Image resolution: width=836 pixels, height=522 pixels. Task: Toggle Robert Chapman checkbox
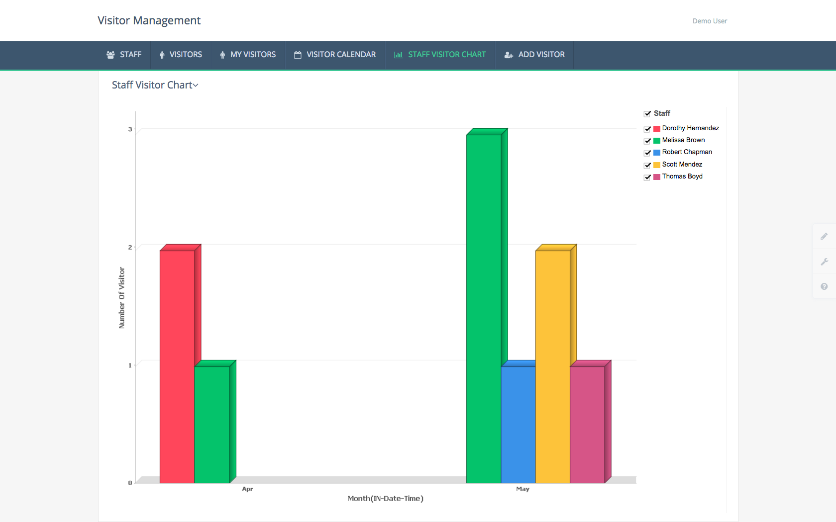click(x=647, y=153)
